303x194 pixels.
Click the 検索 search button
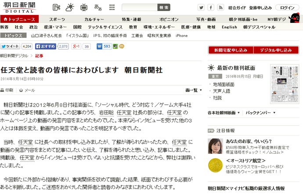coord(164,7)
